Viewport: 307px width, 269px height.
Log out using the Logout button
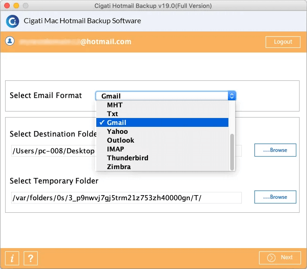(x=283, y=42)
